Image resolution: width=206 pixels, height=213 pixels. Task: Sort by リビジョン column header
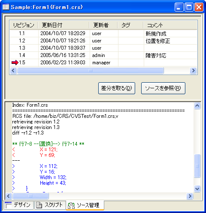[24, 25]
